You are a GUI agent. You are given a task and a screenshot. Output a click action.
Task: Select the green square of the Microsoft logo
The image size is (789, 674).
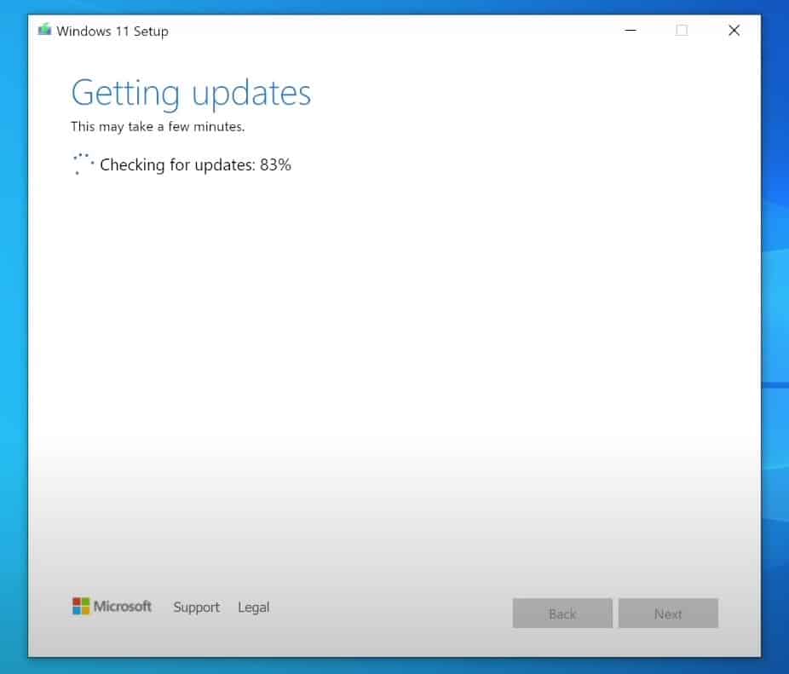(84, 602)
